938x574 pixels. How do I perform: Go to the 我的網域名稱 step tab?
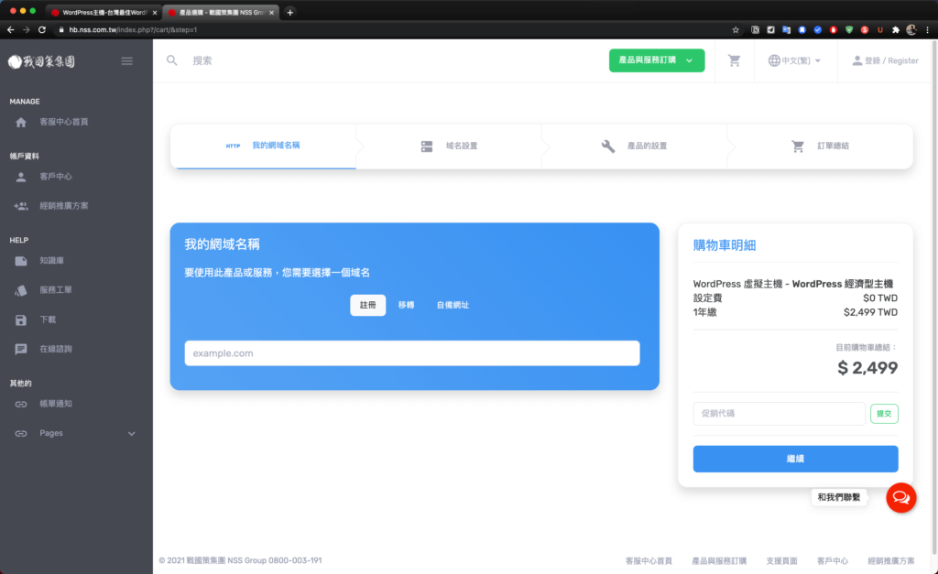(x=263, y=146)
